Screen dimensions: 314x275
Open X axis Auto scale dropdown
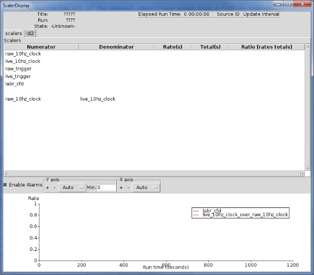[145, 188]
